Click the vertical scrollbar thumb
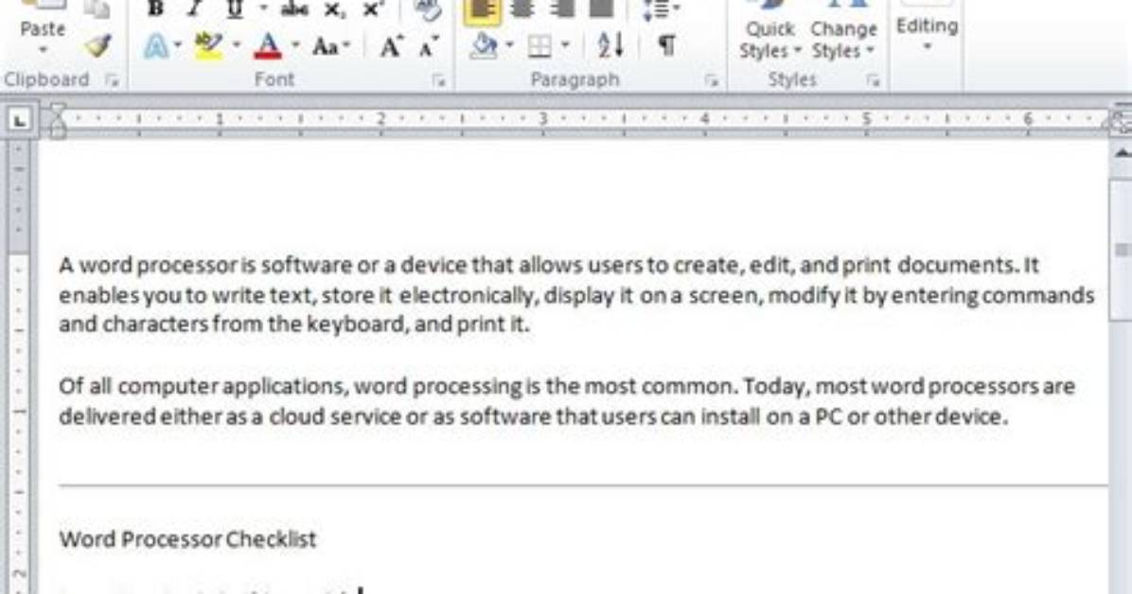Image resolution: width=1132 pixels, height=594 pixels. pos(1122,249)
